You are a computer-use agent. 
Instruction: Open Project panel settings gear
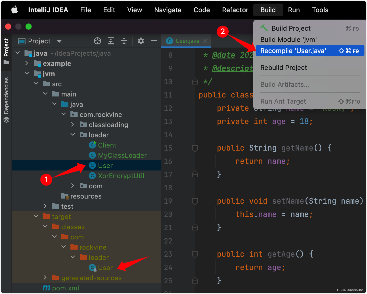[x=141, y=41]
